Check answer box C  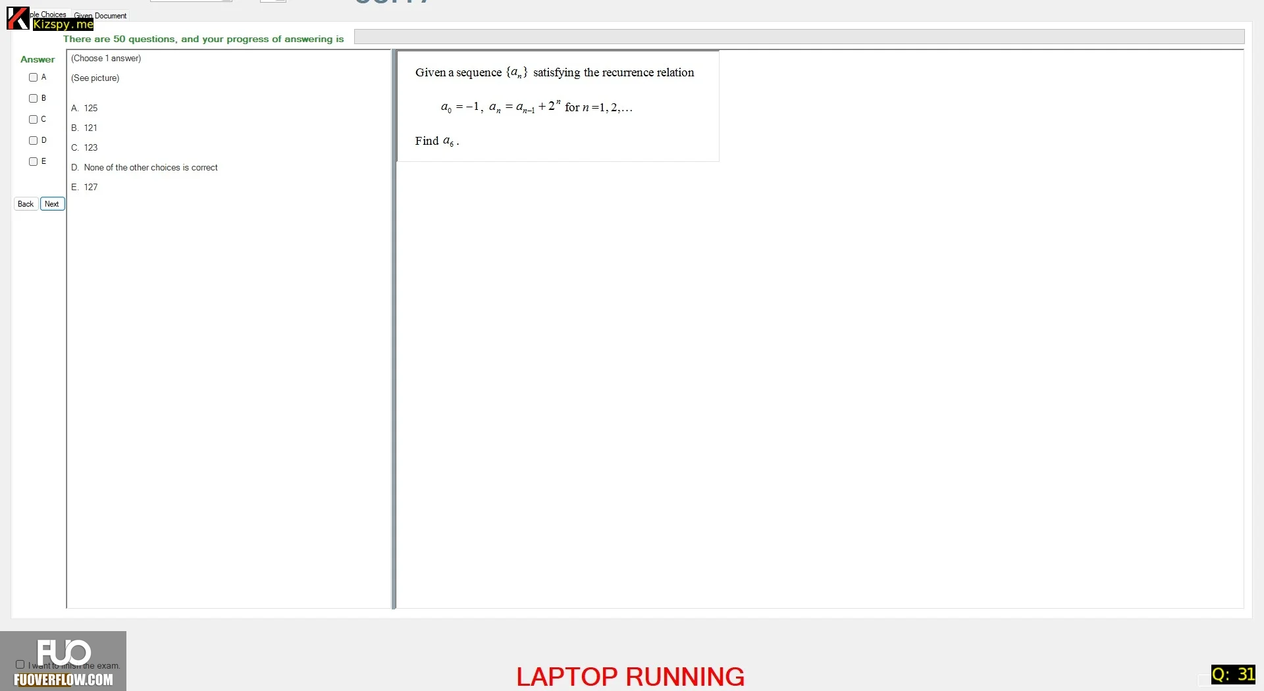[33, 120]
